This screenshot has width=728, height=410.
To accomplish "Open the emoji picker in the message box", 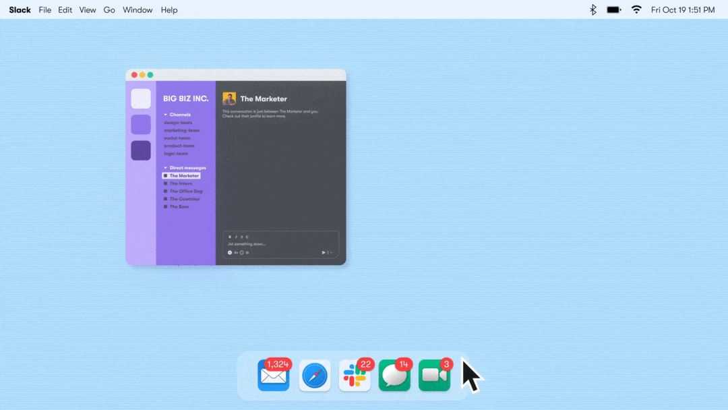I will coord(241,252).
